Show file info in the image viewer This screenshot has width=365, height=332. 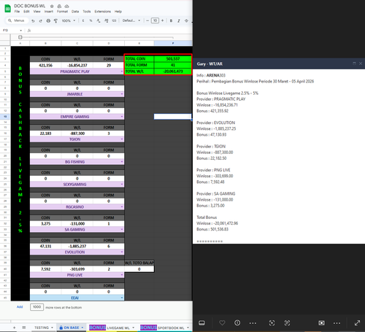237,323
